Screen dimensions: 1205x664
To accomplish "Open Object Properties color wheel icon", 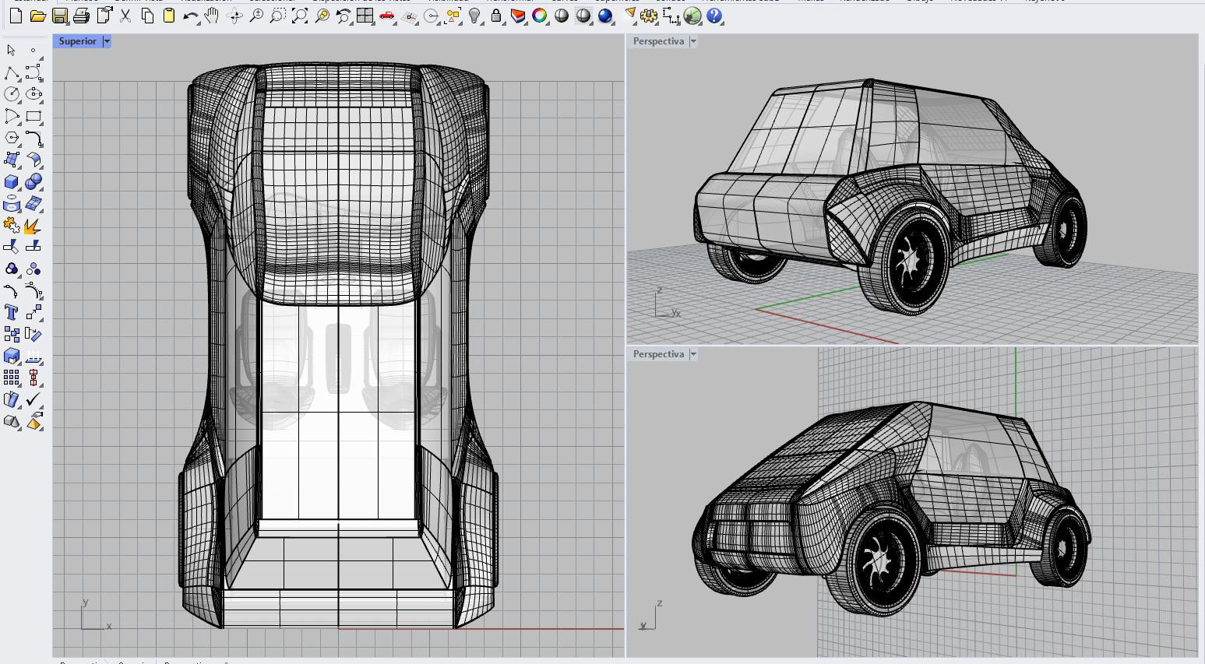I will (540, 16).
